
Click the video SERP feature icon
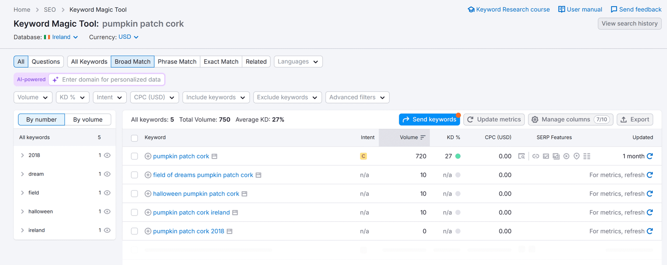coord(566,156)
